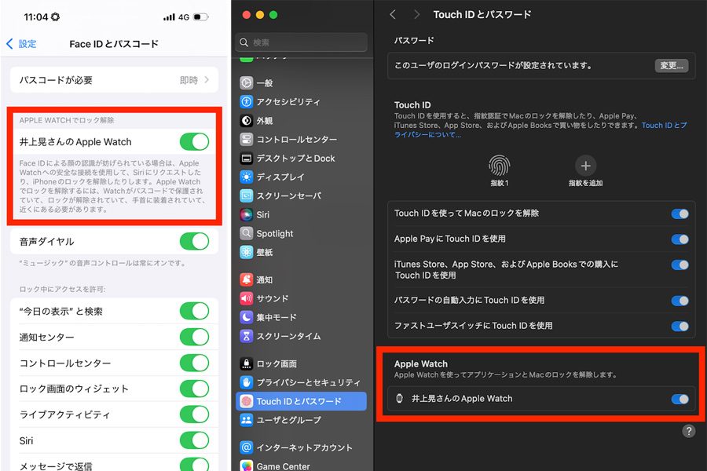Switch to プライバシーとセキュリティ pane

click(301, 382)
